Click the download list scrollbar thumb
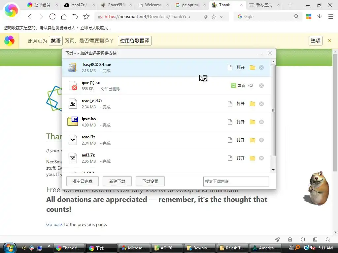338x253 pixels. coord(273,110)
